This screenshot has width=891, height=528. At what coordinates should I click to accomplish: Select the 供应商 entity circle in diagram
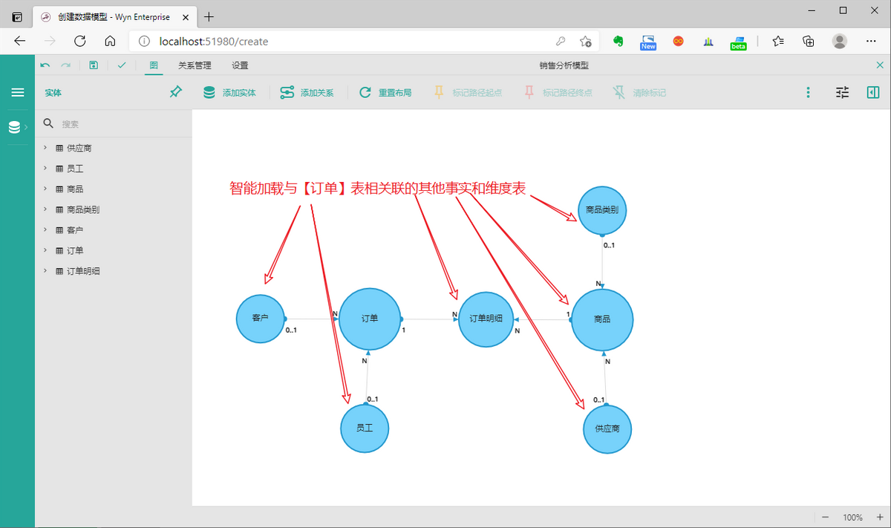[607, 429]
